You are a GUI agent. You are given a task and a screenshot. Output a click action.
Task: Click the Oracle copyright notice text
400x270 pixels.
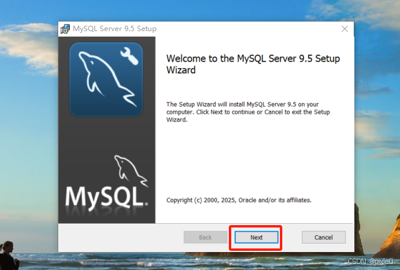pyautogui.click(x=239, y=200)
